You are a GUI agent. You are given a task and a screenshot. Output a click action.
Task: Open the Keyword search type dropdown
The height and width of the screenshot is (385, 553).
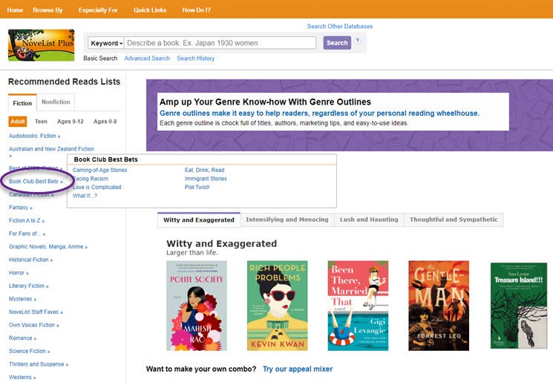point(106,43)
